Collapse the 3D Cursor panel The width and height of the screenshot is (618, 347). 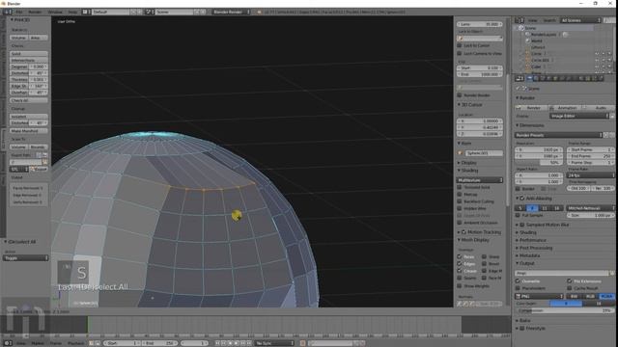(470, 105)
